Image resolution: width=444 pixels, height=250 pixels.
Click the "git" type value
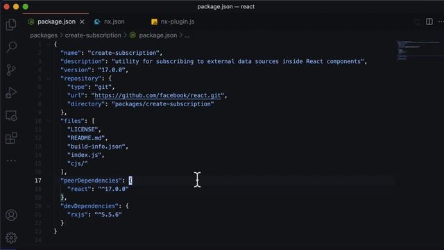pos(103,87)
